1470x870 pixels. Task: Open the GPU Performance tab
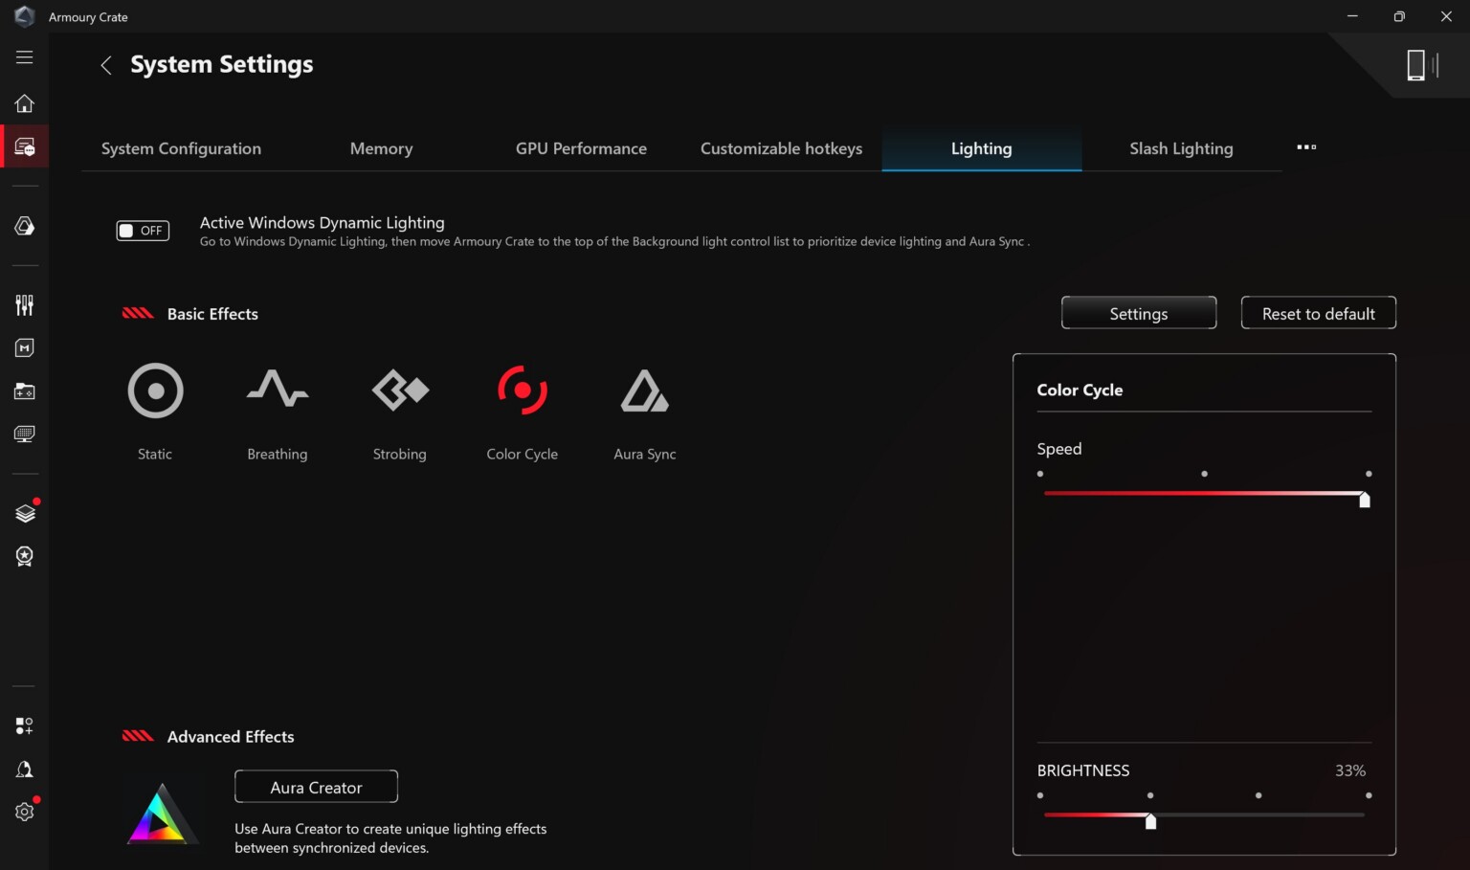click(581, 148)
